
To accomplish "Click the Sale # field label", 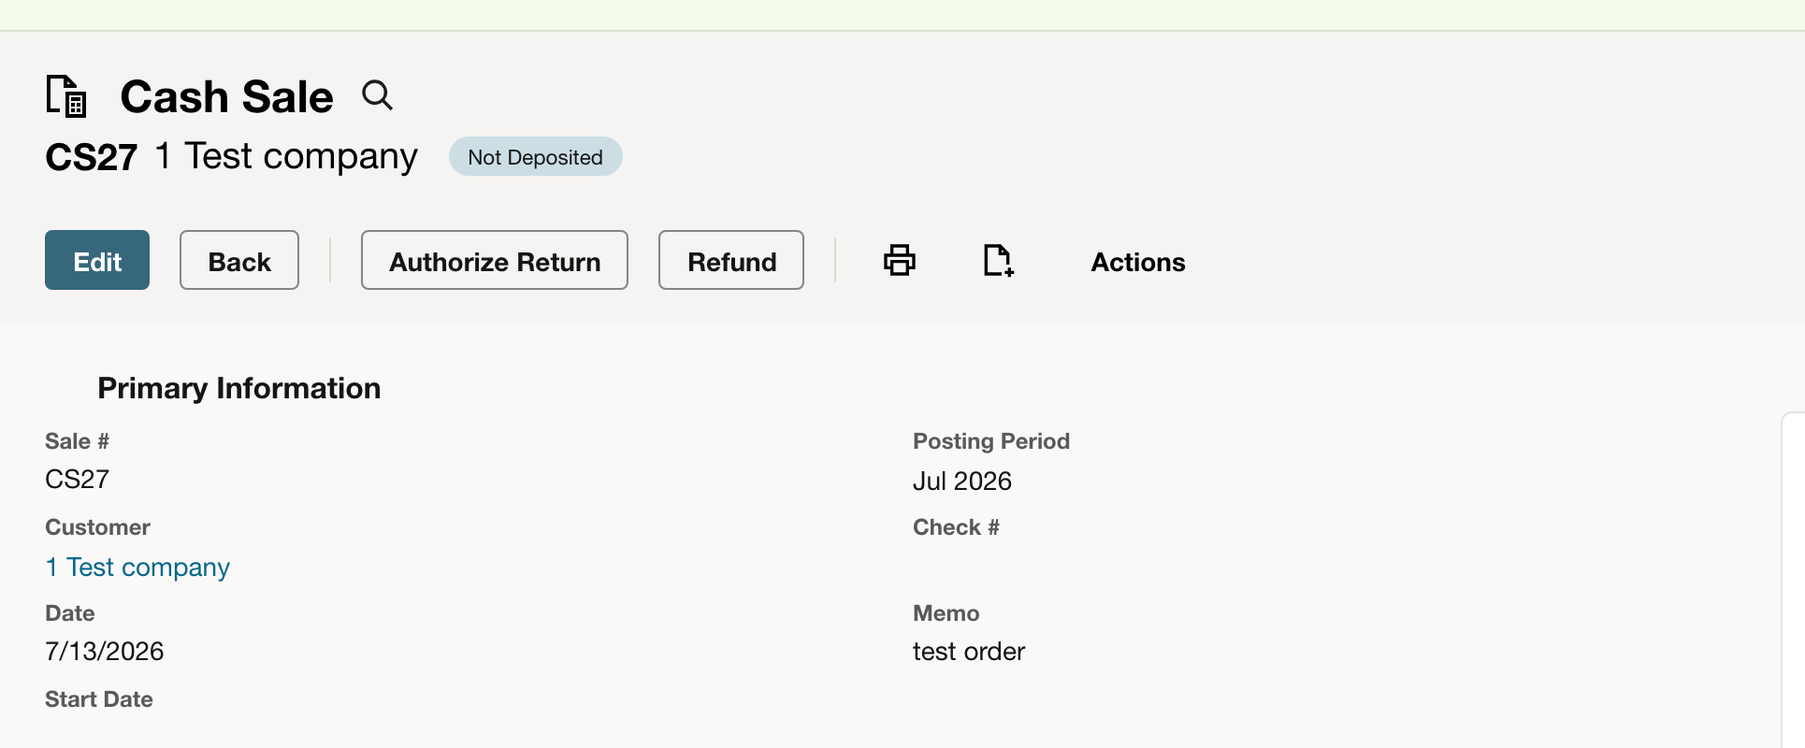I will (x=78, y=441).
